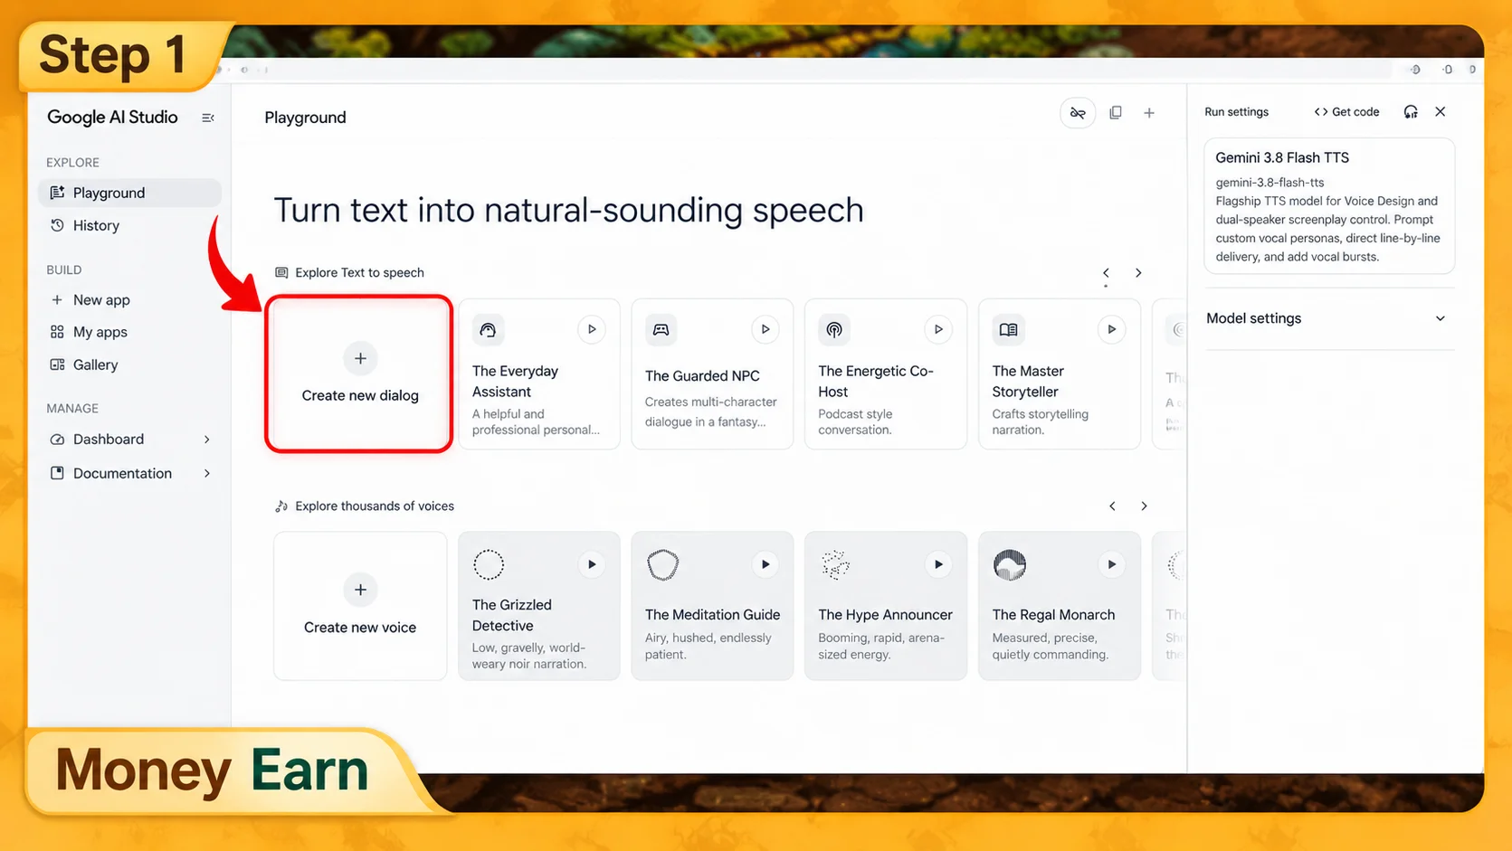Click the incognito temporary chat icon
Screen dimensions: 1512x851
[1078, 113]
